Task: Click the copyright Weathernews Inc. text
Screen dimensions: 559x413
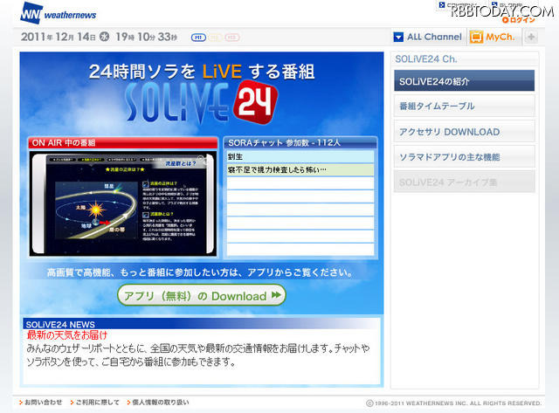Action: point(453,403)
